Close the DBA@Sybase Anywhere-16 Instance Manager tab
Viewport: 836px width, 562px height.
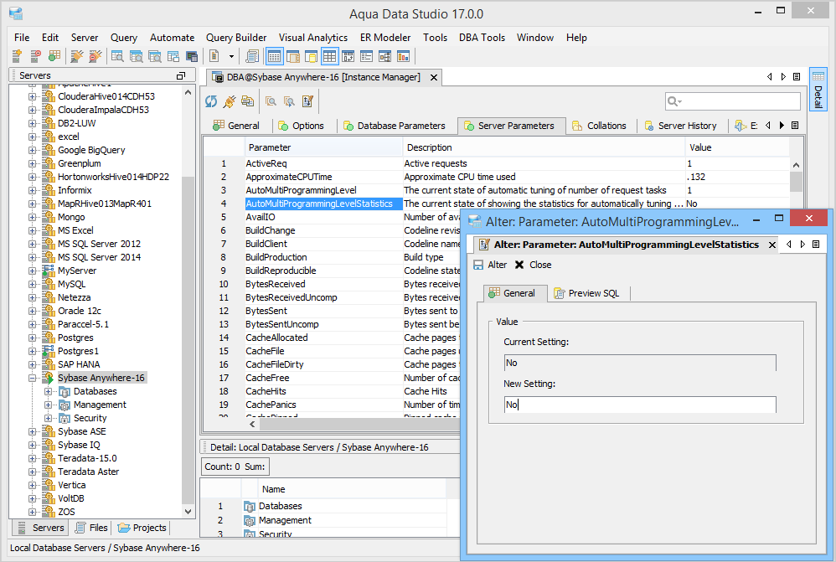(x=434, y=77)
